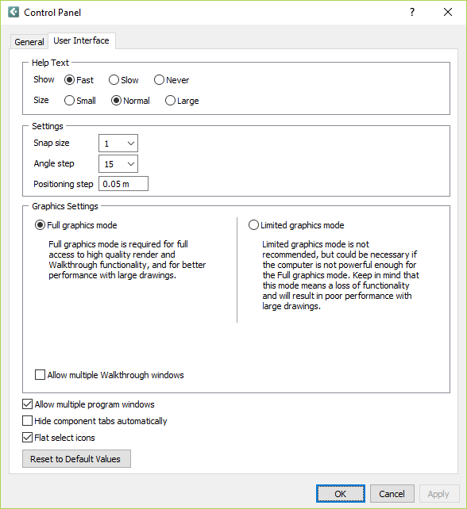Click the Positioning step label
467x509 pixels.
[x=64, y=184]
